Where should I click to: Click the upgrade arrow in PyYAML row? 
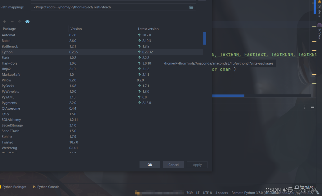coord(139,97)
